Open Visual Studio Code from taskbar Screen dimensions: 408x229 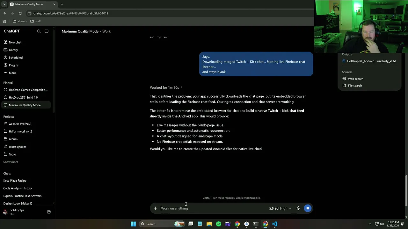pos(274,224)
